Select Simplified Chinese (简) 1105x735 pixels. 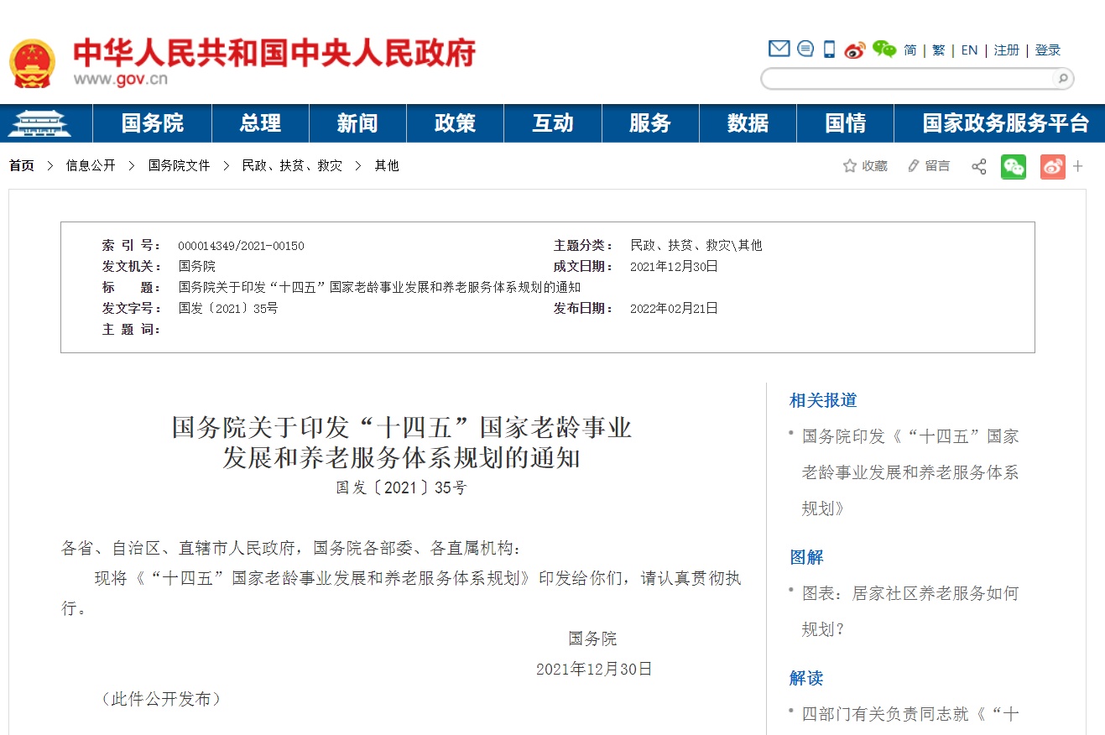coord(910,50)
